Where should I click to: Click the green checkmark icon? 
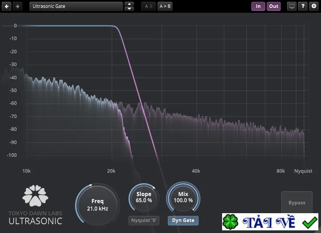(310, 222)
